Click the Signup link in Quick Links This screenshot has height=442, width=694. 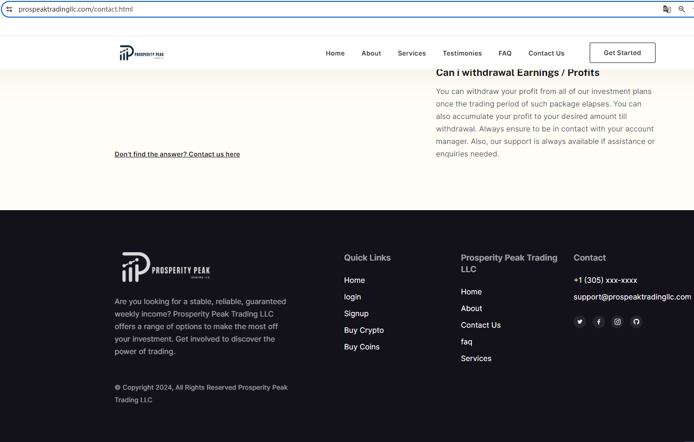[356, 313]
